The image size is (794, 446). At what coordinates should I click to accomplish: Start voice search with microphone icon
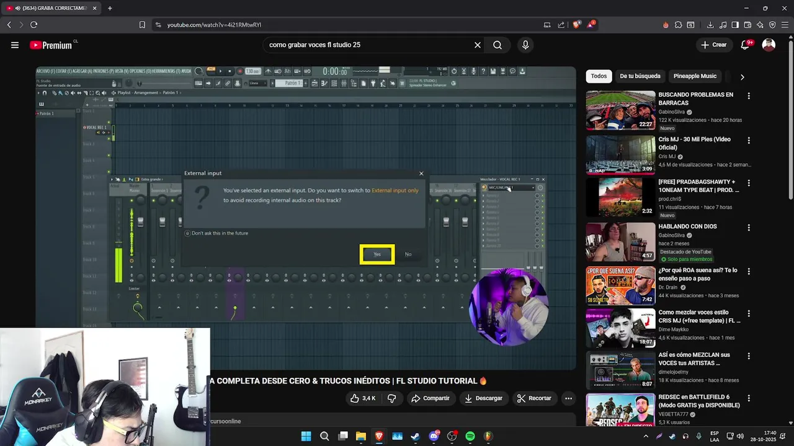click(x=525, y=45)
